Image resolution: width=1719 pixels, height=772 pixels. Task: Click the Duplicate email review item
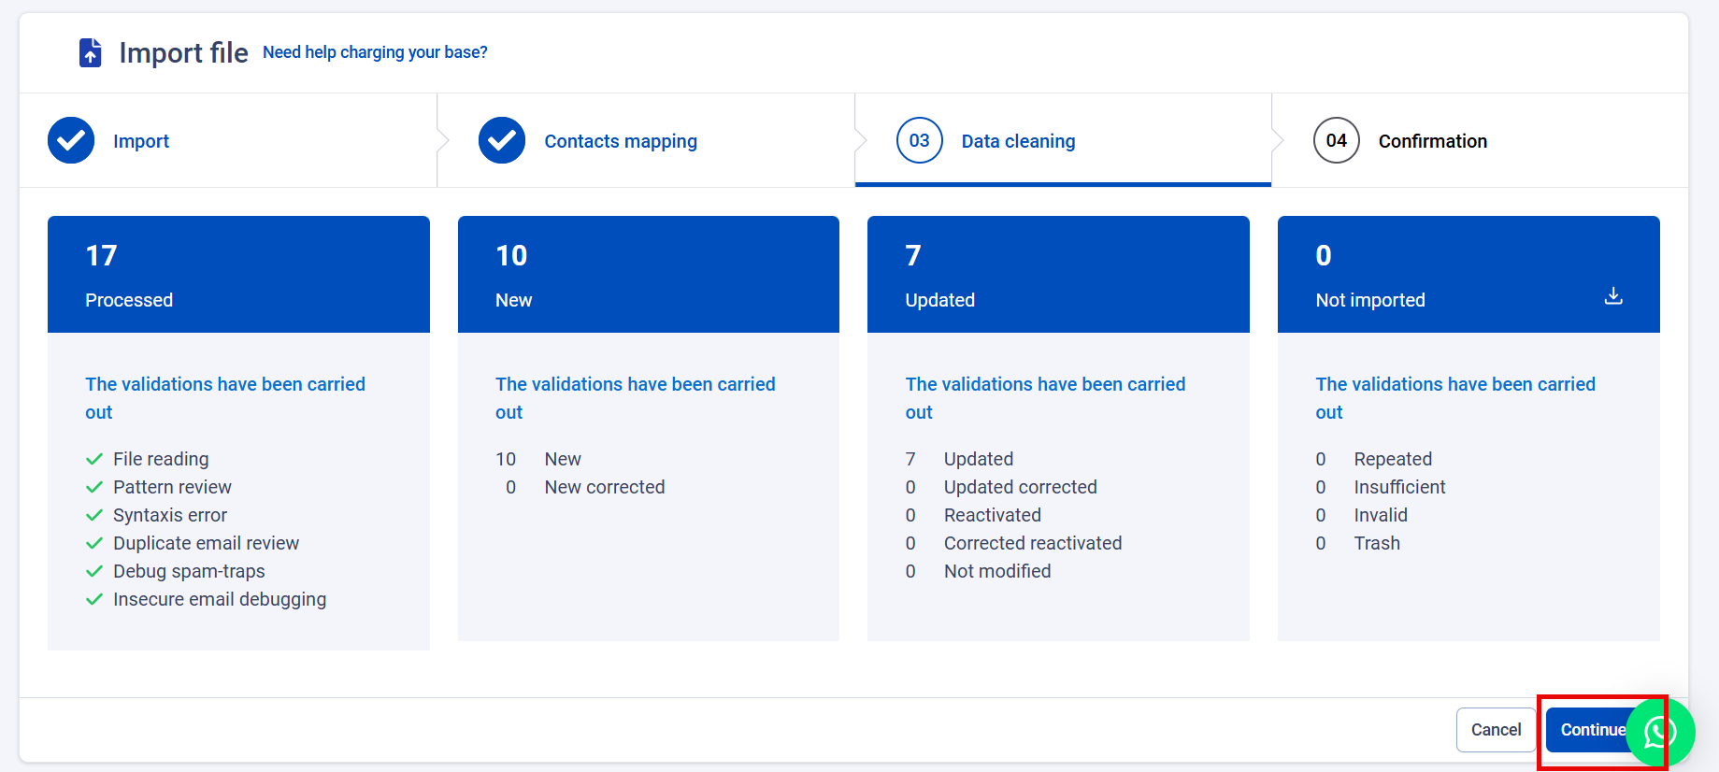(206, 543)
